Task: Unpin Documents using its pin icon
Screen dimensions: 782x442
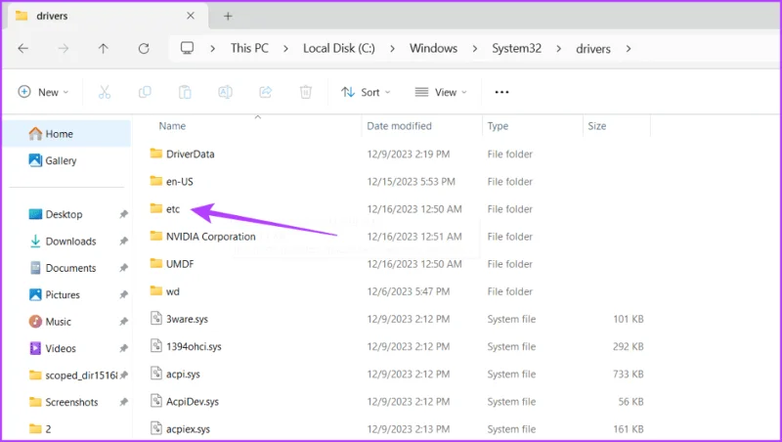Action: pyautogui.click(x=123, y=268)
